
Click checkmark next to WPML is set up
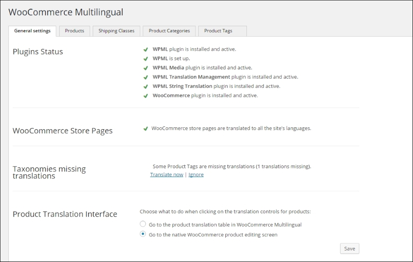pos(145,58)
